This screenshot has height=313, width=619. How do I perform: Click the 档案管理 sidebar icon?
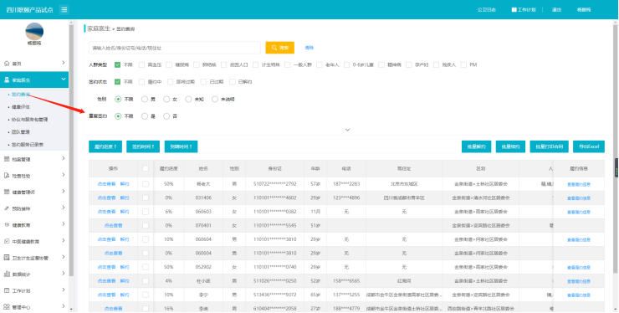click(x=7, y=159)
